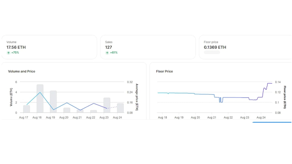Click the Aug 20 volume bar
Screen dimensions: 292x164
point(67,110)
